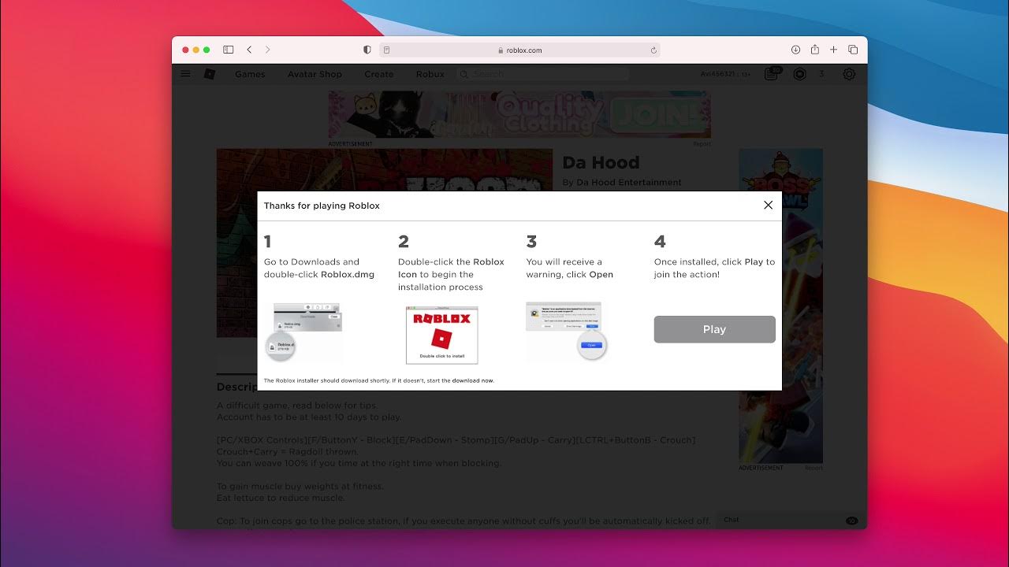Minimize the Safari window
Viewport: 1009px width, 567px height.
[196, 50]
